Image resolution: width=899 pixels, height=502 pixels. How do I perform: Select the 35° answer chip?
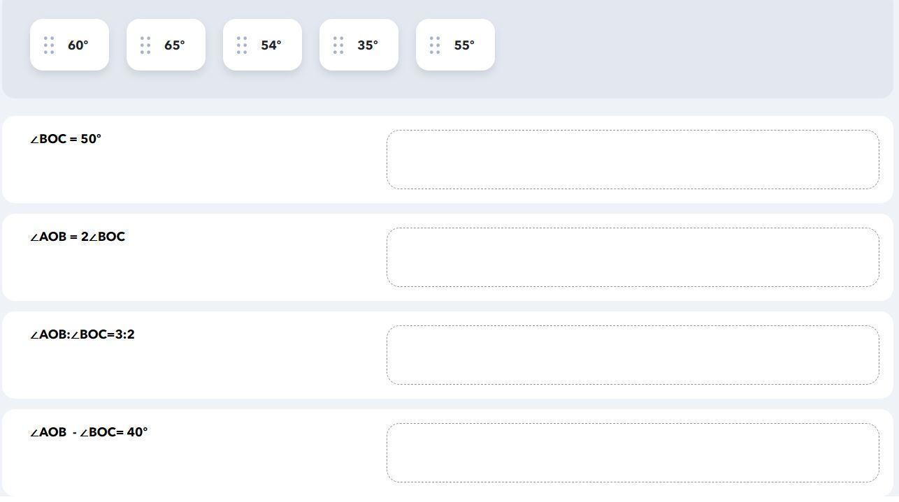[x=359, y=45]
